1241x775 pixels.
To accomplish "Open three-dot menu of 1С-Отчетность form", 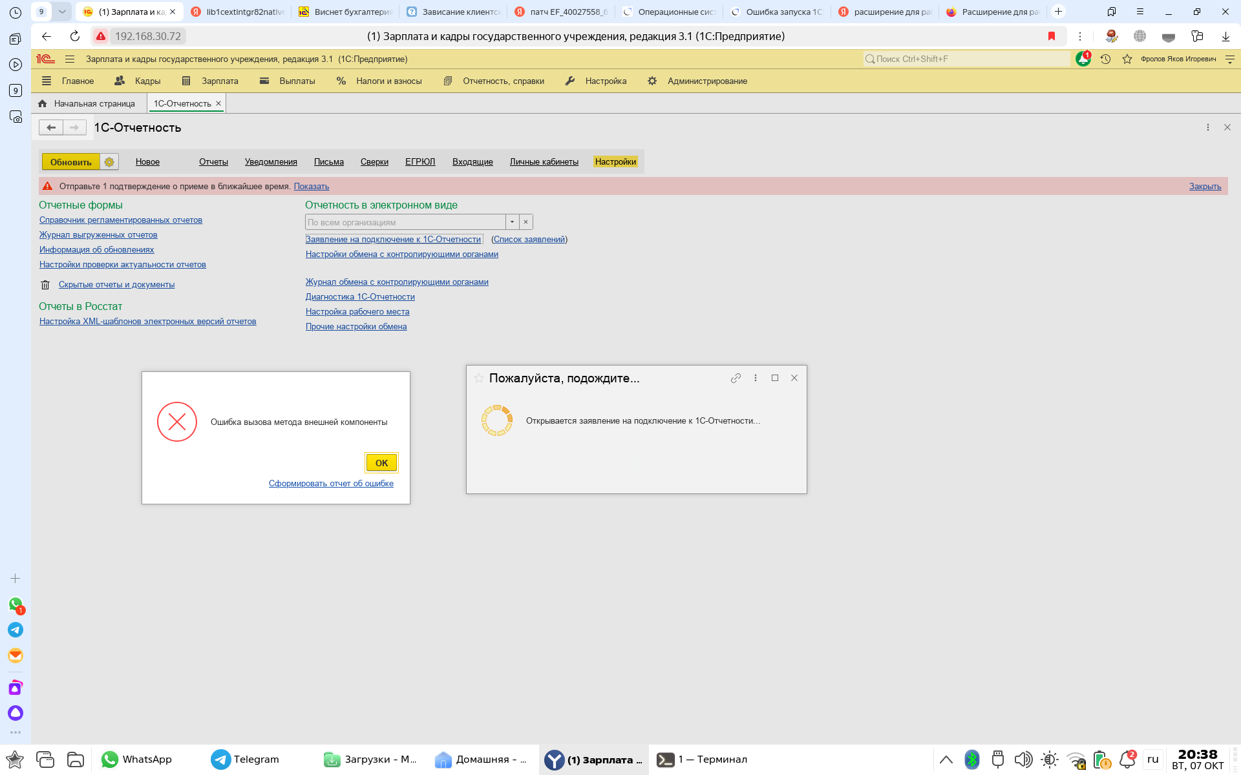I will [x=1207, y=128].
